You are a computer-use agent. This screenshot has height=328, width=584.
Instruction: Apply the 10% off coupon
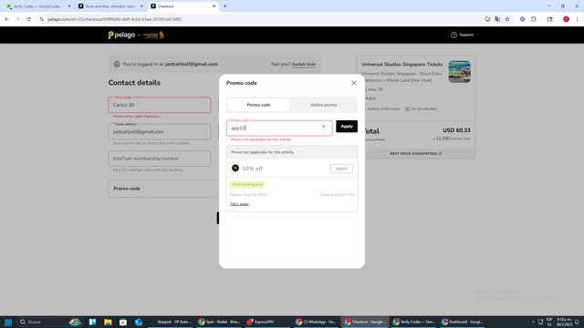(341, 169)
